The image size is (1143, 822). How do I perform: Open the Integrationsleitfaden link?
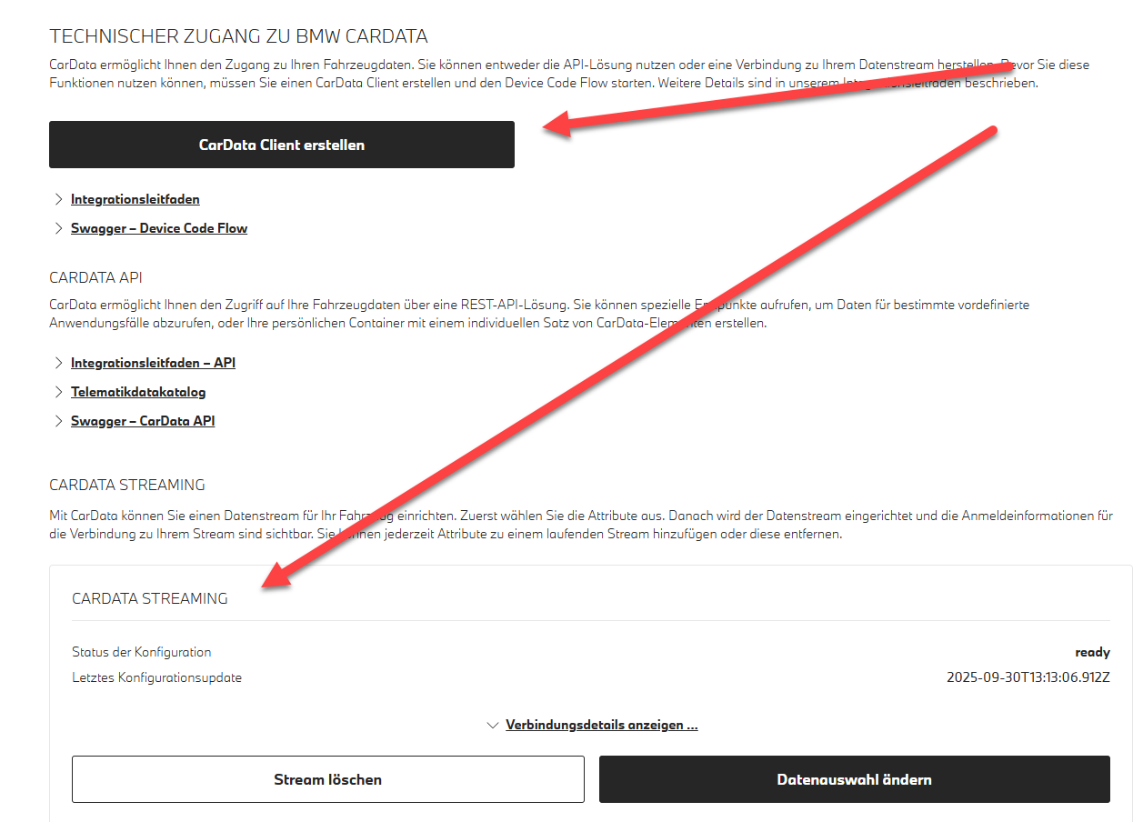[135, 199]
